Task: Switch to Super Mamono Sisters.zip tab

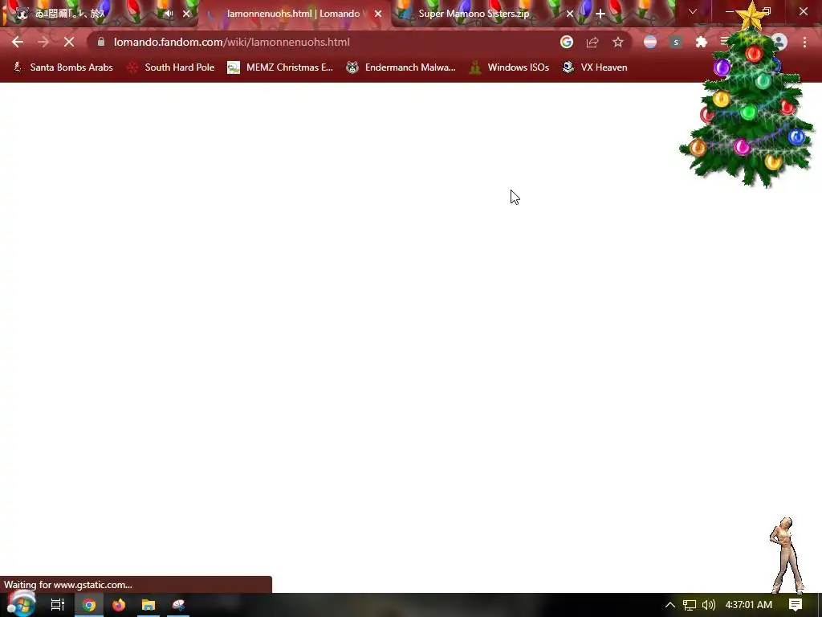Action: 474,14
